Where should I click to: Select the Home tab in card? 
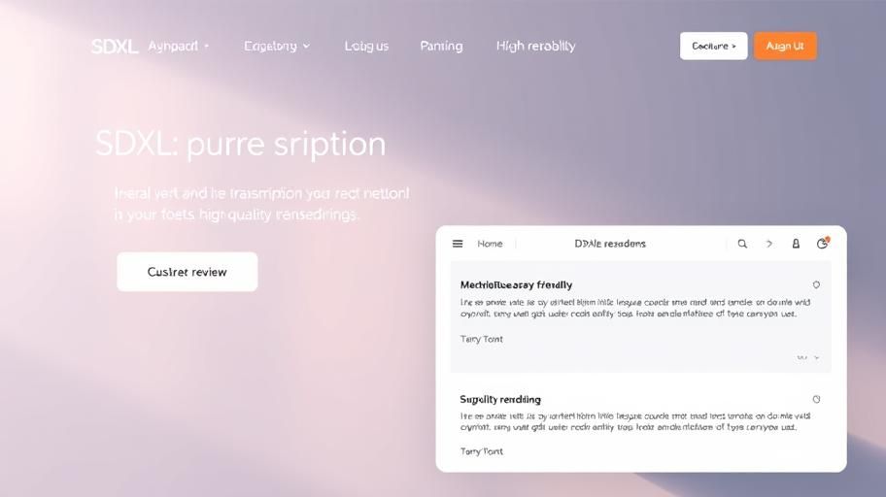[490, 244]
